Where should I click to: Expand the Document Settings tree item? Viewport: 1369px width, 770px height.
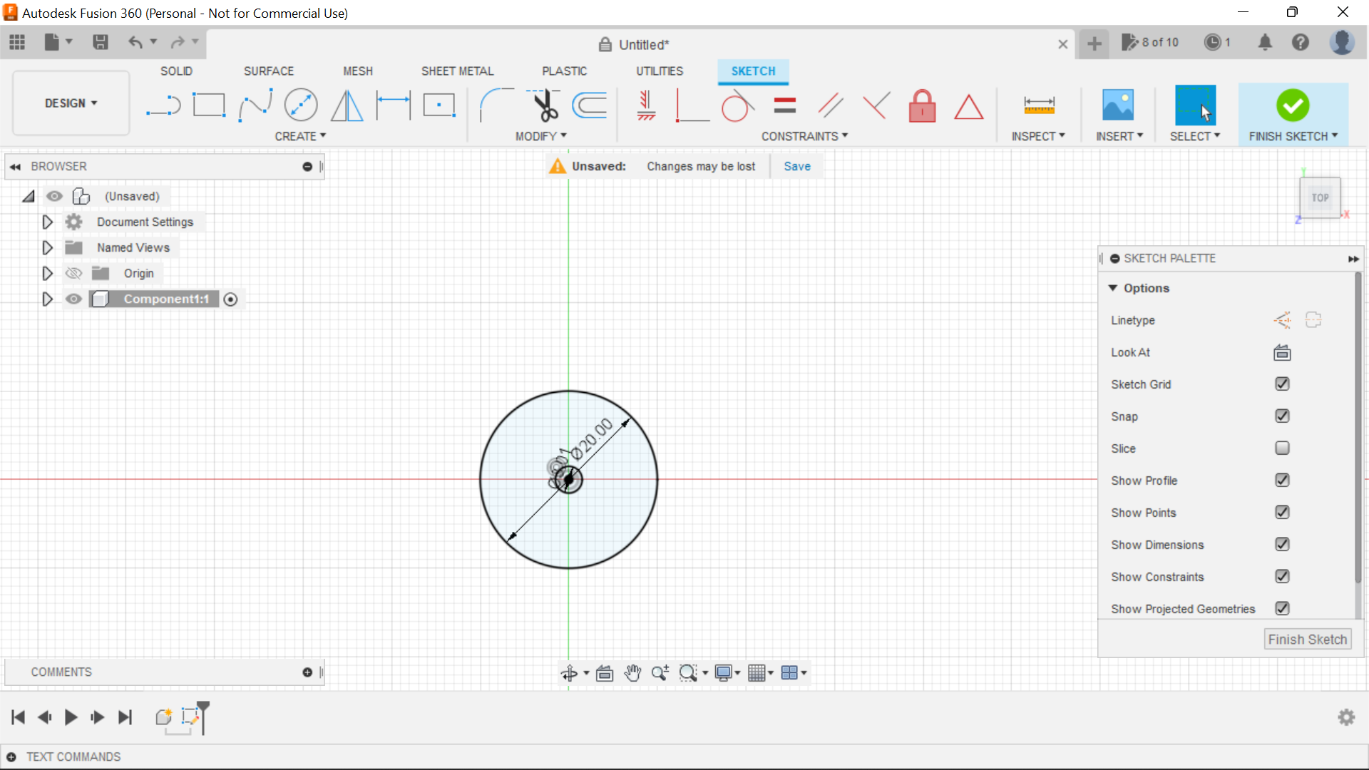[47, 222]
